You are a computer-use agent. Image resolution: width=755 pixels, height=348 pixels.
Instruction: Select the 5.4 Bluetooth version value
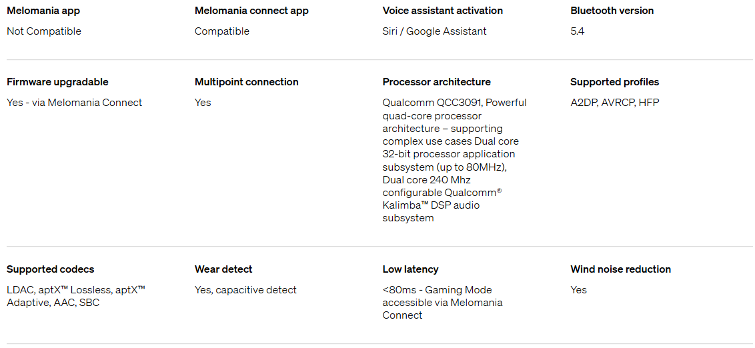pos(578,31)
